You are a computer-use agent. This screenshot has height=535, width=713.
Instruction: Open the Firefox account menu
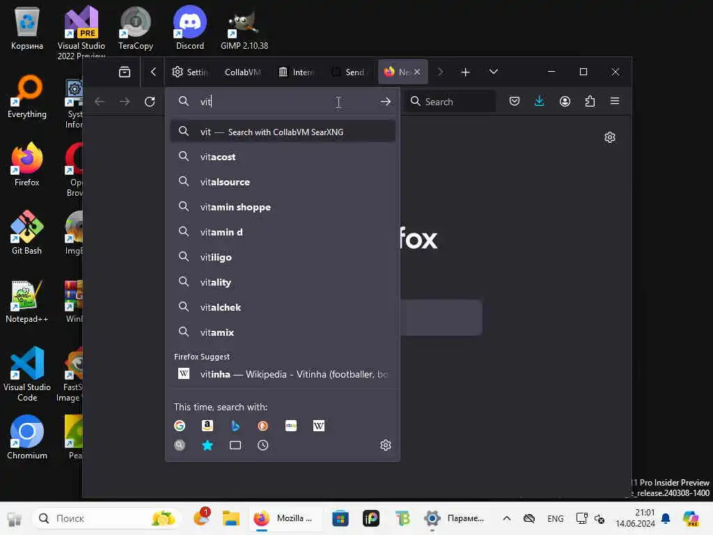point(565,101)
